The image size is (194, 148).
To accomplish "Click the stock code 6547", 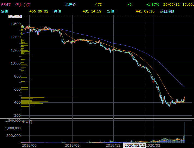I will coord(5,5).
